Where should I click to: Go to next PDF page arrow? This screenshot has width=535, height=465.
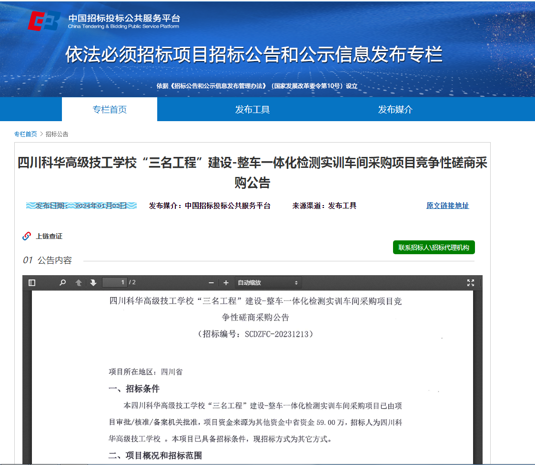pos(93,282)
